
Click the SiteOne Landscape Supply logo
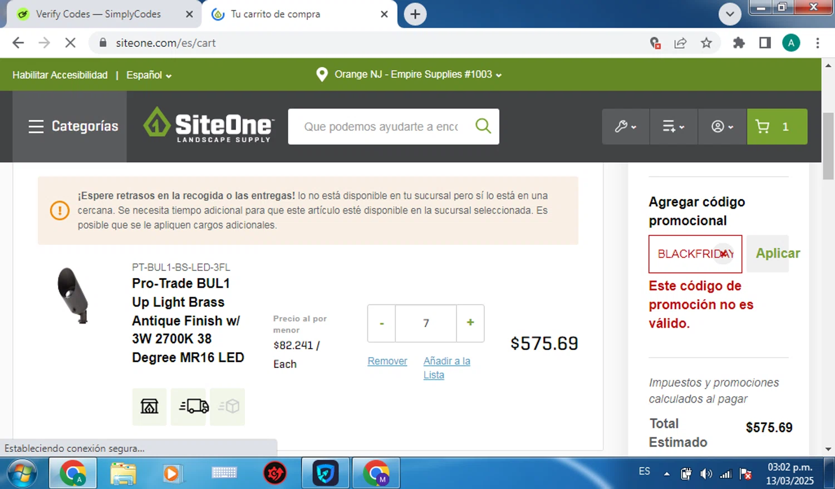209,125
